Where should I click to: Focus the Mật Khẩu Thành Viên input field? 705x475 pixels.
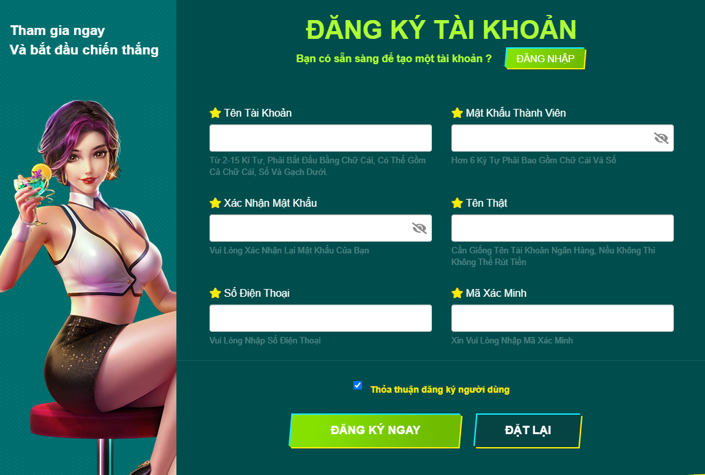click(x=562, y=138)
